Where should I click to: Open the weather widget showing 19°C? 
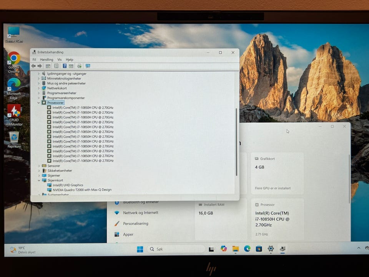click(23, 250)
